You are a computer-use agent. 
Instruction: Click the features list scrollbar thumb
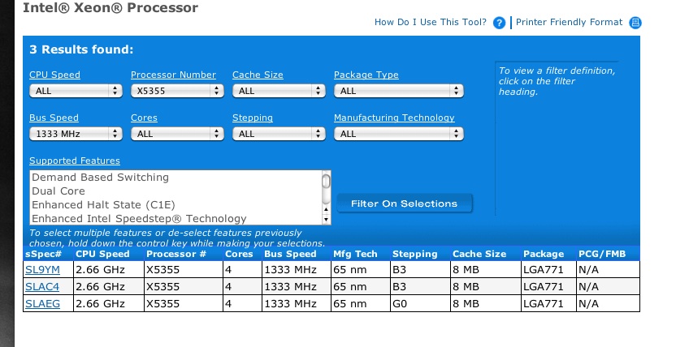[x=327, y=181]
